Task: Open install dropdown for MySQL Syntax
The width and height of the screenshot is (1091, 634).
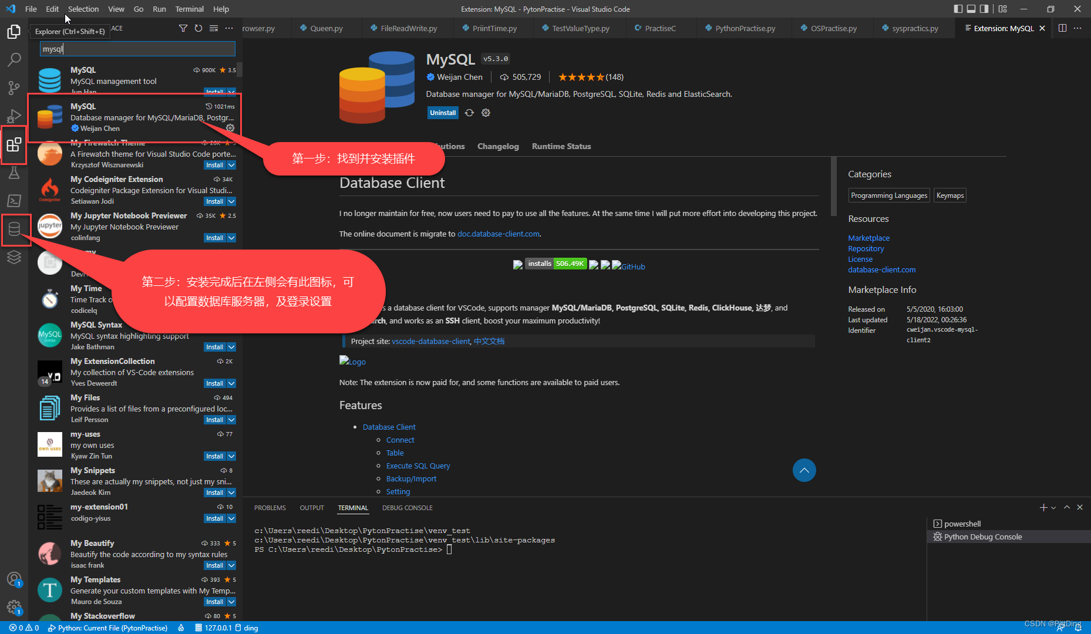Action: 231,347
